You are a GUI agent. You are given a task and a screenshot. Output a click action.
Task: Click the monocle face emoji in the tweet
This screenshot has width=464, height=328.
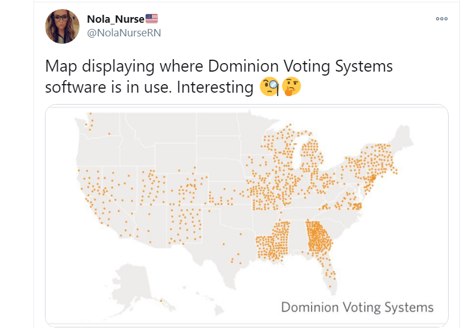[270, 87]
